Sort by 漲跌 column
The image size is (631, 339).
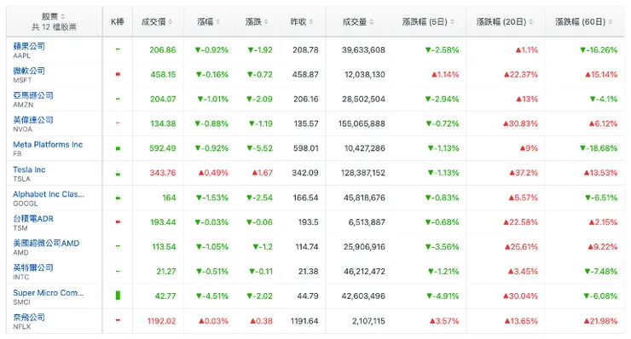tap(257, 21)
